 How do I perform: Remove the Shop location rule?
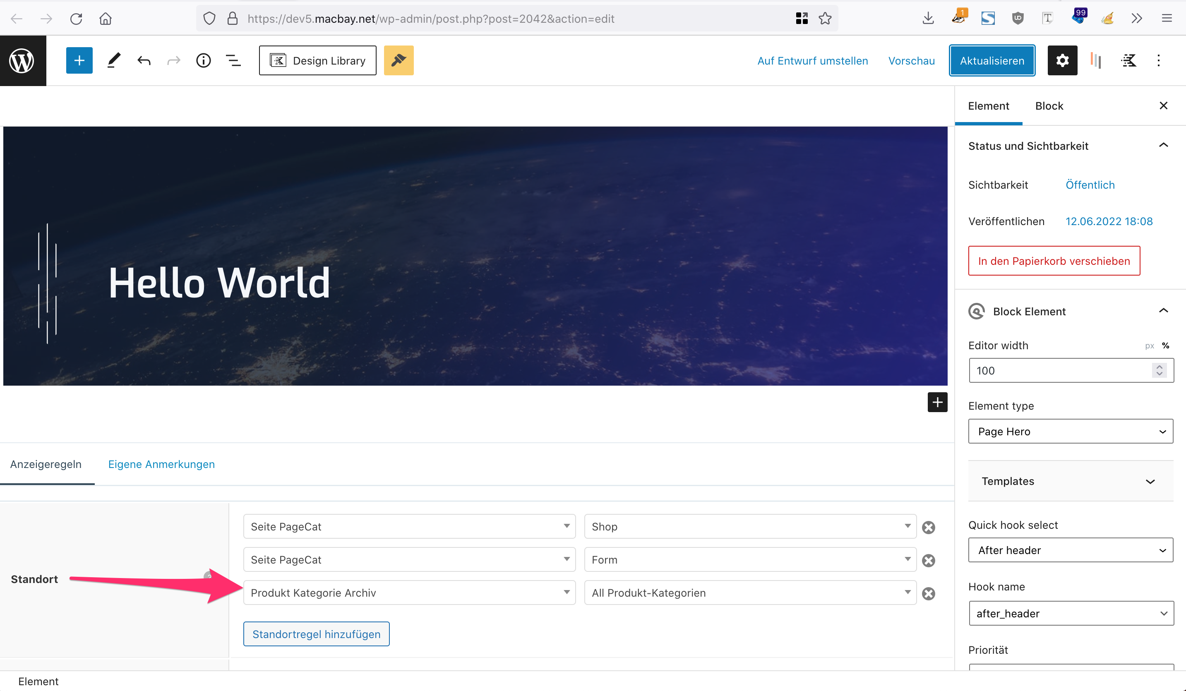point(929,528)
